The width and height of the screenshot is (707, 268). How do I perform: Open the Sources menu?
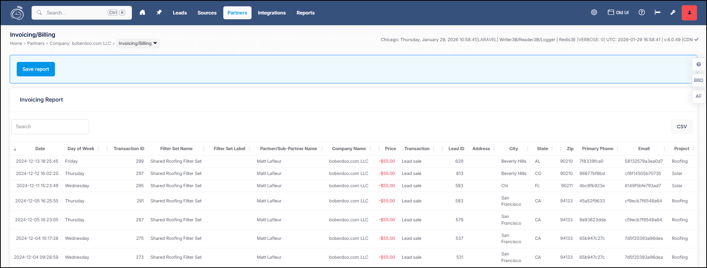click(207, 13)
